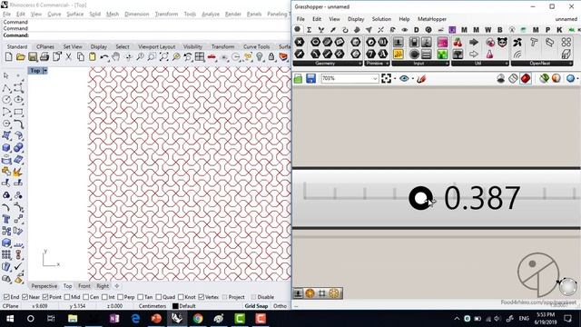Click the slider grip showing 0.387

pos(420,198)
